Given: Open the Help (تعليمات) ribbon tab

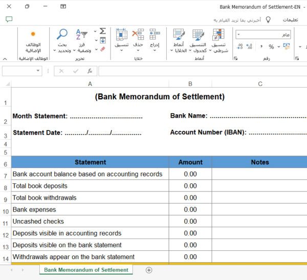Looking at the screenshot, I should point(291,19).
